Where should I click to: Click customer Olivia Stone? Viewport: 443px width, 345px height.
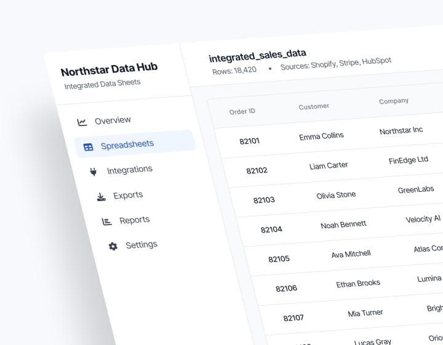tap(336, 195)
